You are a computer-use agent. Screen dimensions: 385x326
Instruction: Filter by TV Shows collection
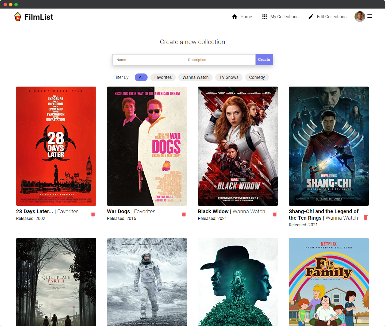tap(229, 77)
